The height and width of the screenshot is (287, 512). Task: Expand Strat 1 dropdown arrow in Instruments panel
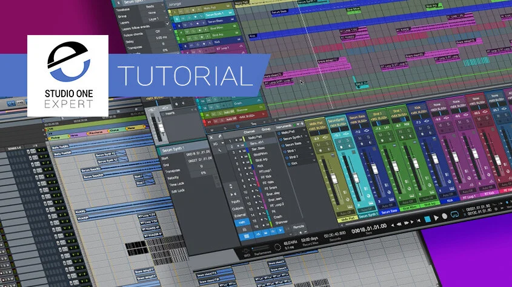pyautogui.click(x=309, y=148)
